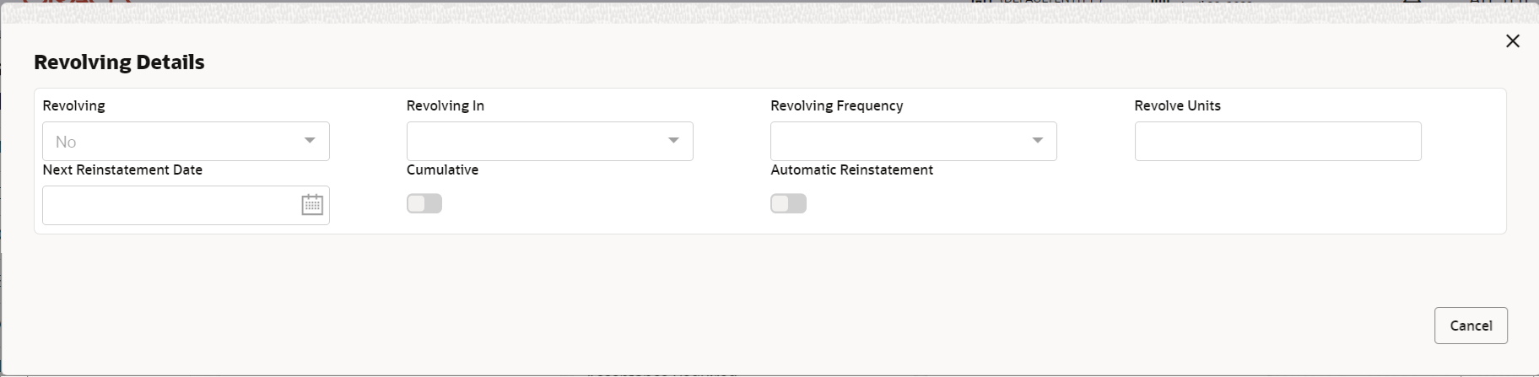Toggle the Cumulative switch

click(x=424, y=203)
